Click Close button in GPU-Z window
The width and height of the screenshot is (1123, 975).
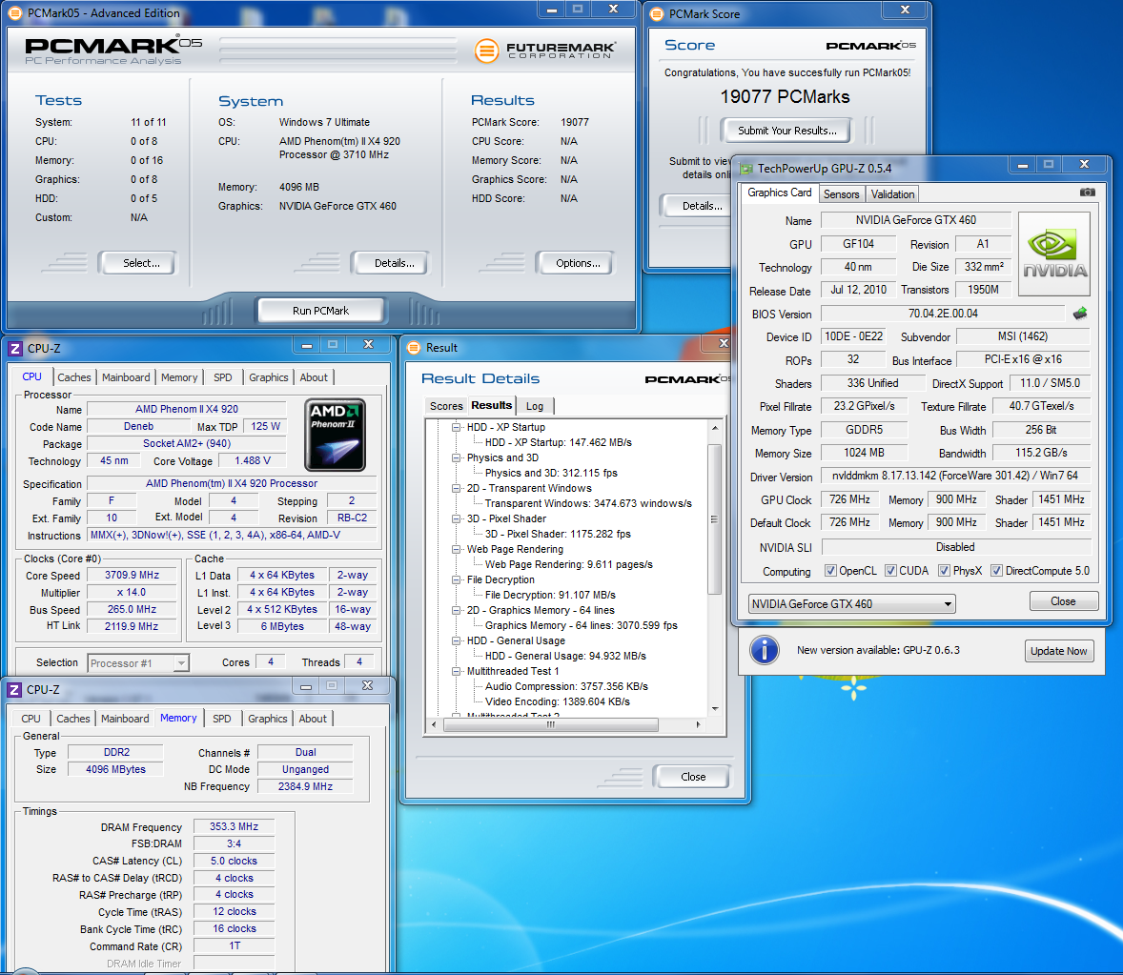point(1064,601)
